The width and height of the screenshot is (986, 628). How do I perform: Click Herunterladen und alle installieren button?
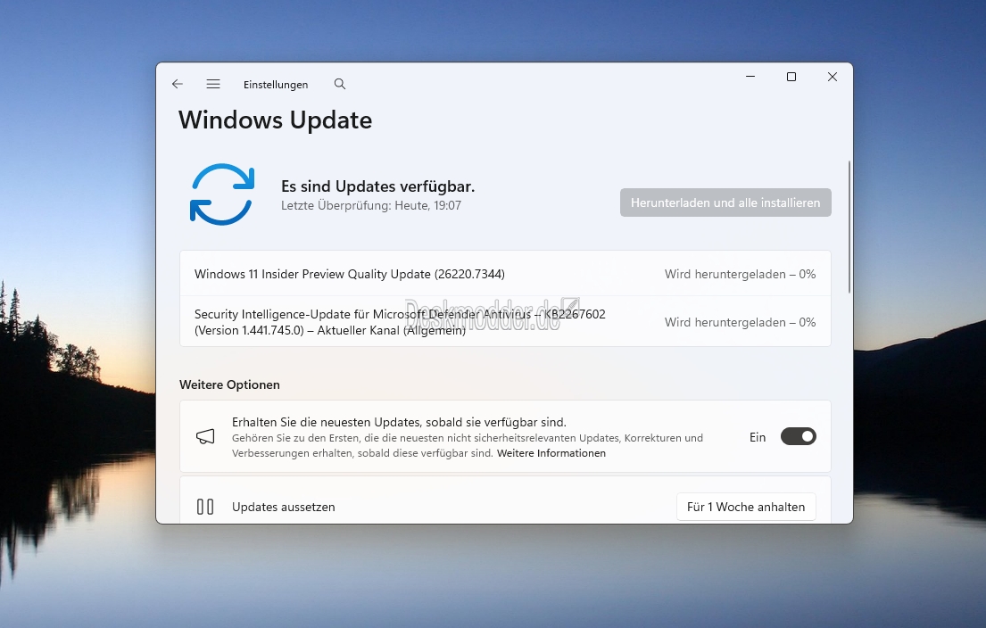[x=725, y=202]
